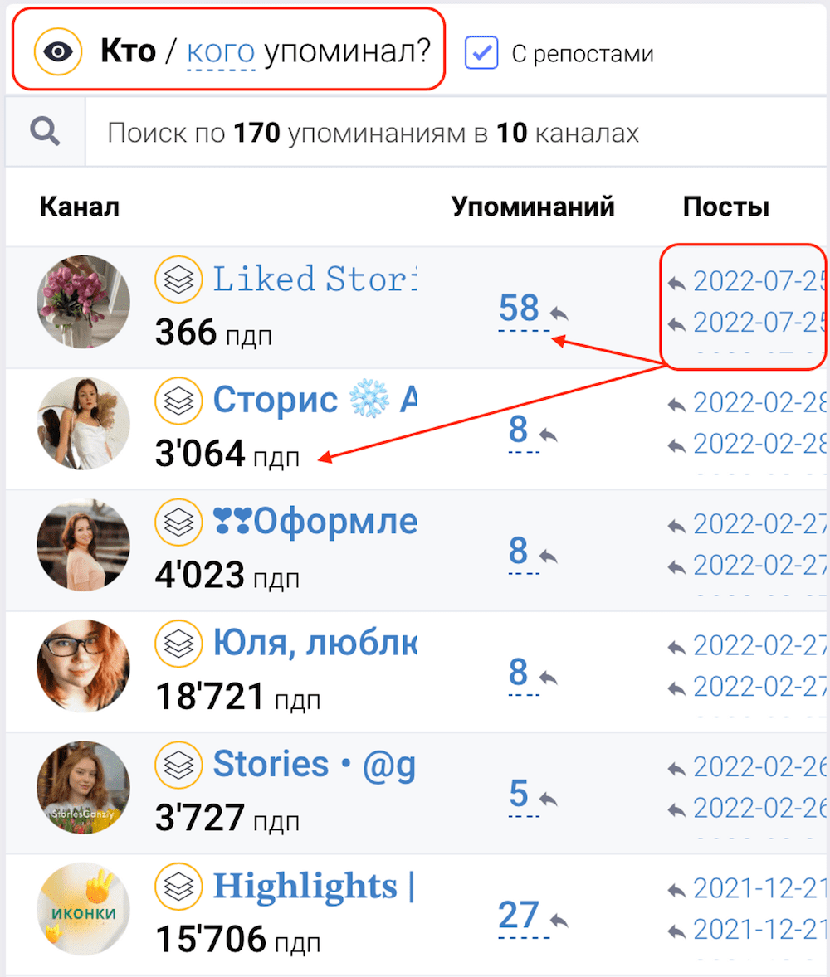Sort by the Упоминаний column header
This screenshot has width=830, height=977.
pos(533,207)
